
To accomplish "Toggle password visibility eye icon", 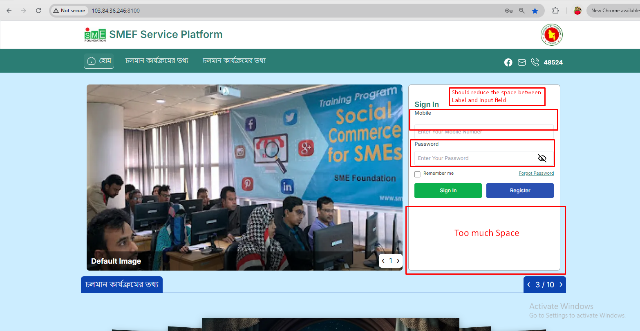I will tap(542, 158).
